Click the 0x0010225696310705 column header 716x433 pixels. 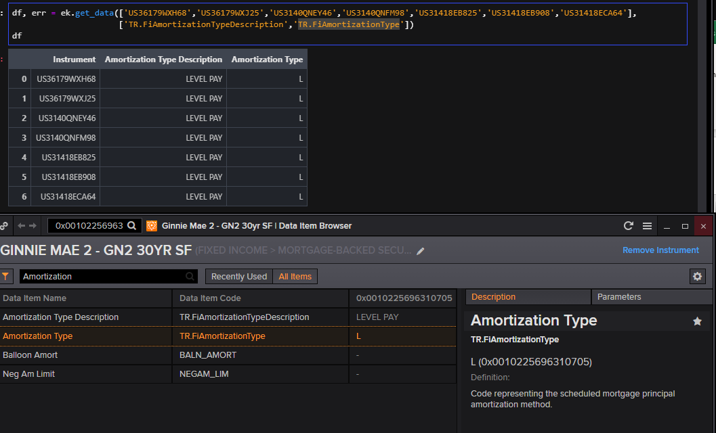point(404,298)
